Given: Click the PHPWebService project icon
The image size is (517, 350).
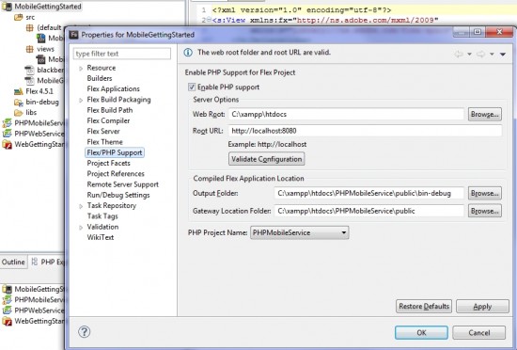Looking at the screenshot, I should (7, 134).
